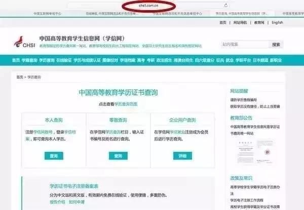The width and height of the screenshot is (304, 210).
Task: Open the 新职业 navigation item
Action: (276, 60)
